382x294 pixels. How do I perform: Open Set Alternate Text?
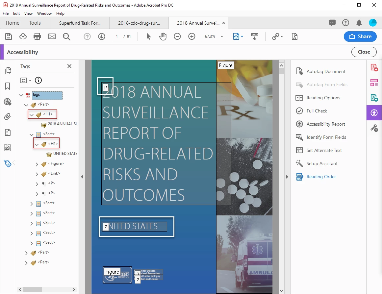coord(324,150)
